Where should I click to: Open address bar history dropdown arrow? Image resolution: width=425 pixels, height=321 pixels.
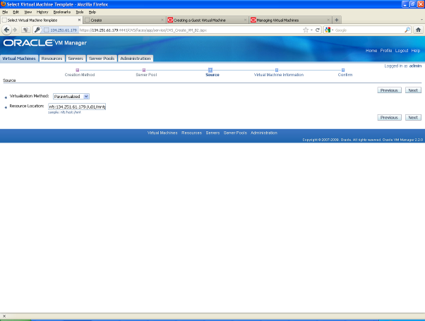312,30
